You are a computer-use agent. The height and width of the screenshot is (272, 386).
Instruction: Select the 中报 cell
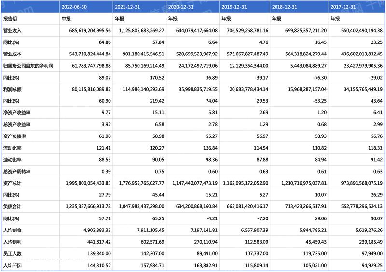66,19
